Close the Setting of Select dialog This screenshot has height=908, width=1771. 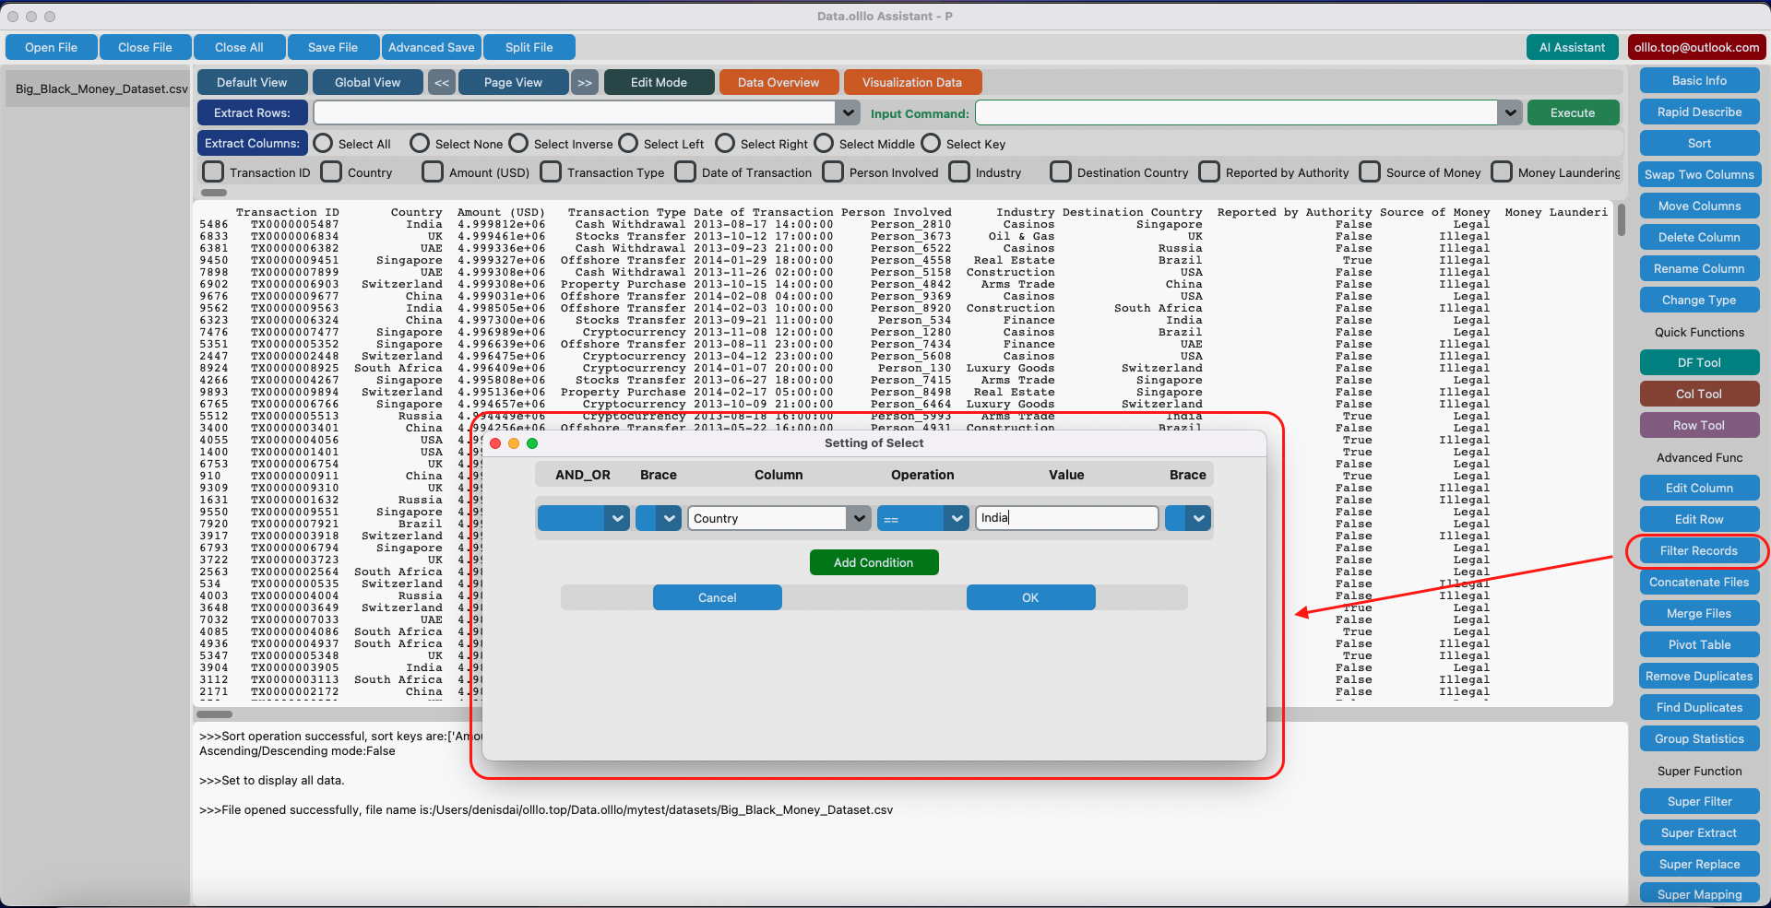(495, 443)
